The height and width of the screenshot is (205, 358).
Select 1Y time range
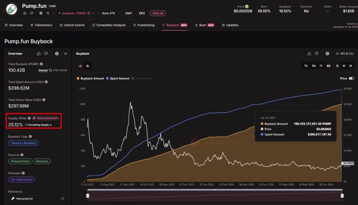tap(321, 66)
